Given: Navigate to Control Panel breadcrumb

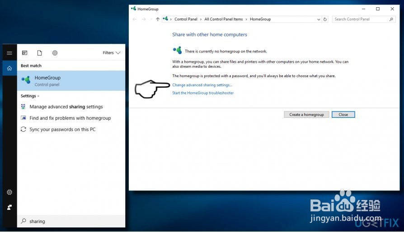Looking at the screenshot, I should (186, 19).
